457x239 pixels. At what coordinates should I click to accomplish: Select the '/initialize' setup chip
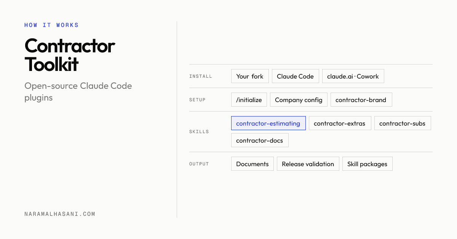[249, 100]
